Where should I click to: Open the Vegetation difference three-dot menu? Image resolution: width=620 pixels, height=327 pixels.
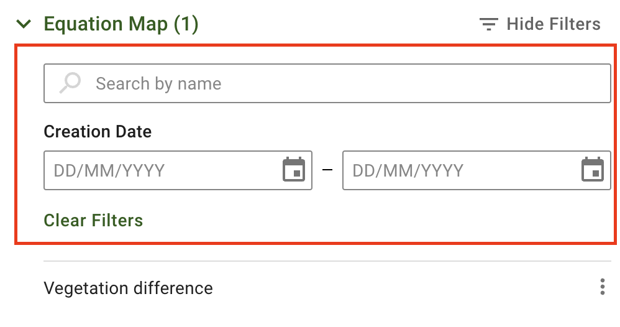click(602, 287)
